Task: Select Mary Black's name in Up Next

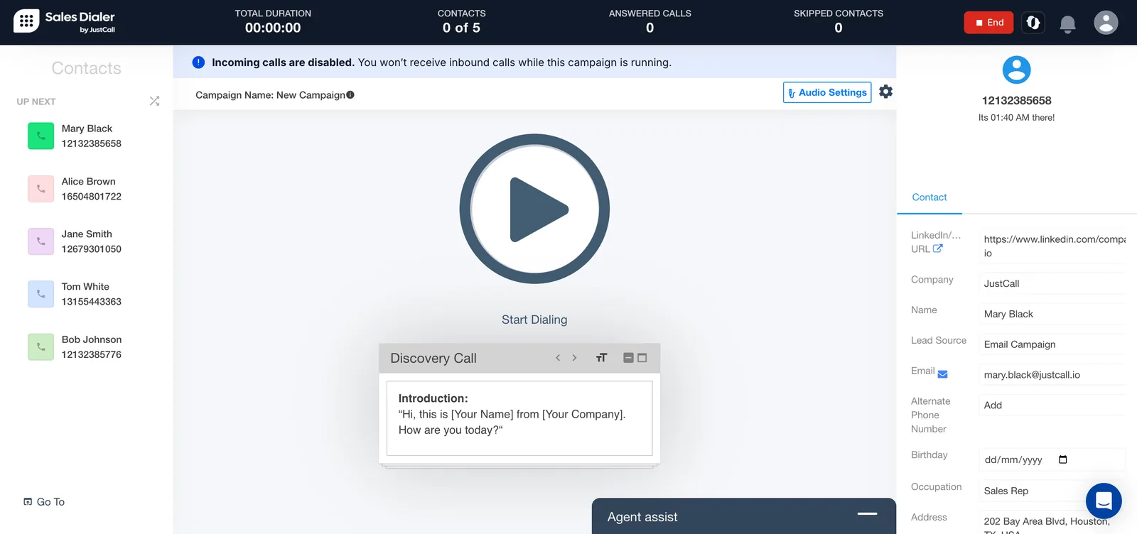Action: tap(87, 129)
